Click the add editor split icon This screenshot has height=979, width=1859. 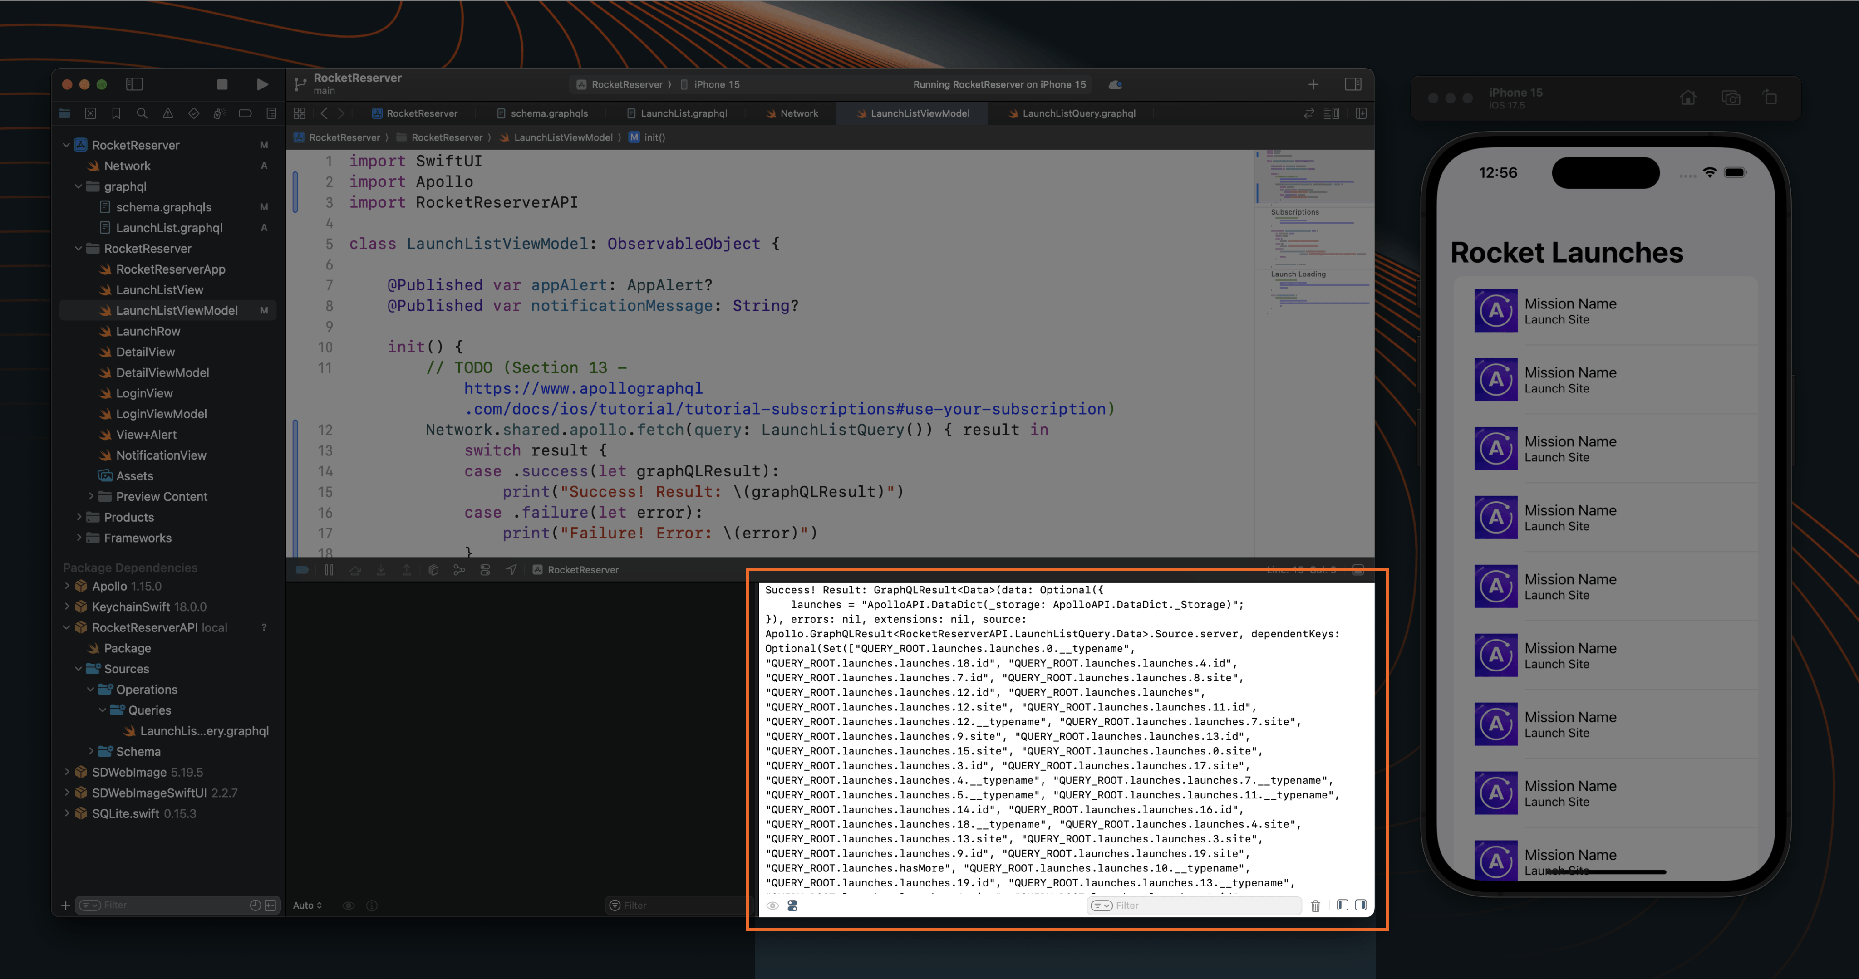pos(1361,113)
